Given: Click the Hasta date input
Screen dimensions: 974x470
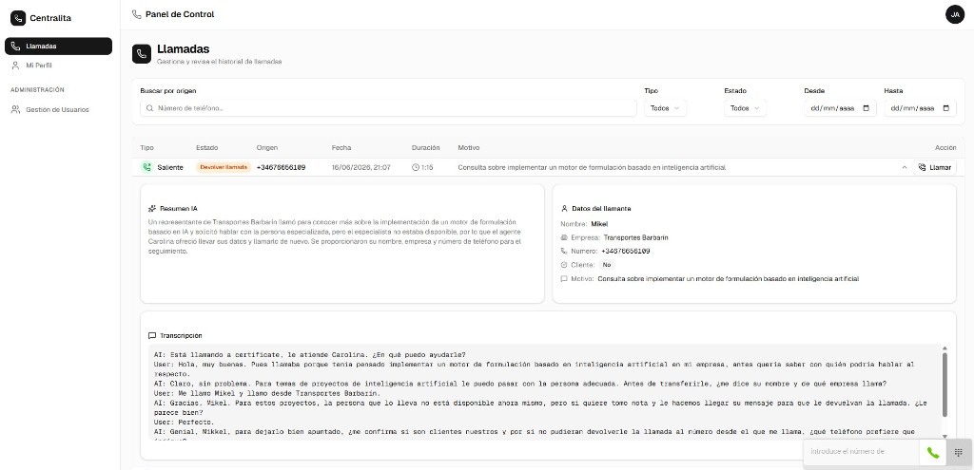Looking at the screenshot, I should tap(921, 108).
